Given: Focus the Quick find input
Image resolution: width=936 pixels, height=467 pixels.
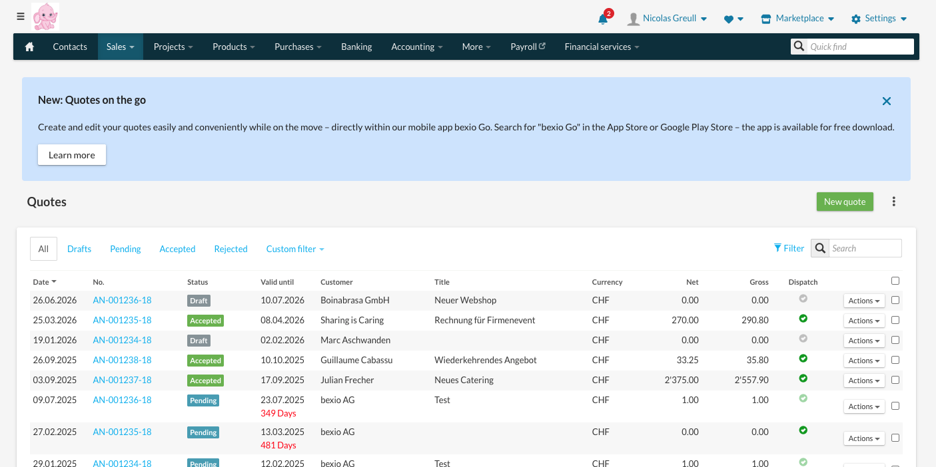Looking at the screenshot, I should (x=859, y=47).
